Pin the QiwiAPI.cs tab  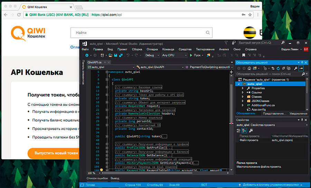105,62
